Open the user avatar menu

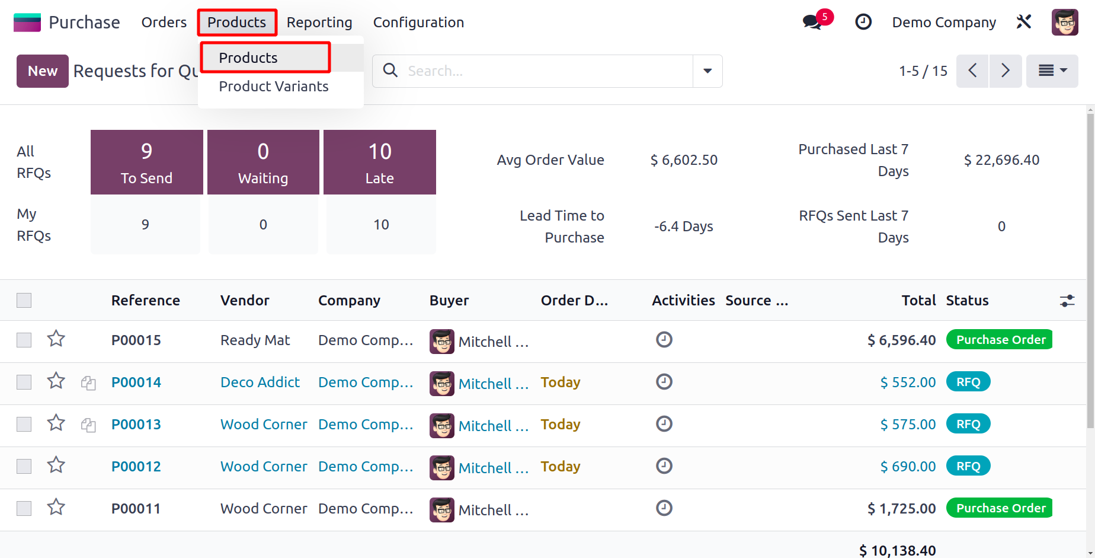pos(1064,23)
